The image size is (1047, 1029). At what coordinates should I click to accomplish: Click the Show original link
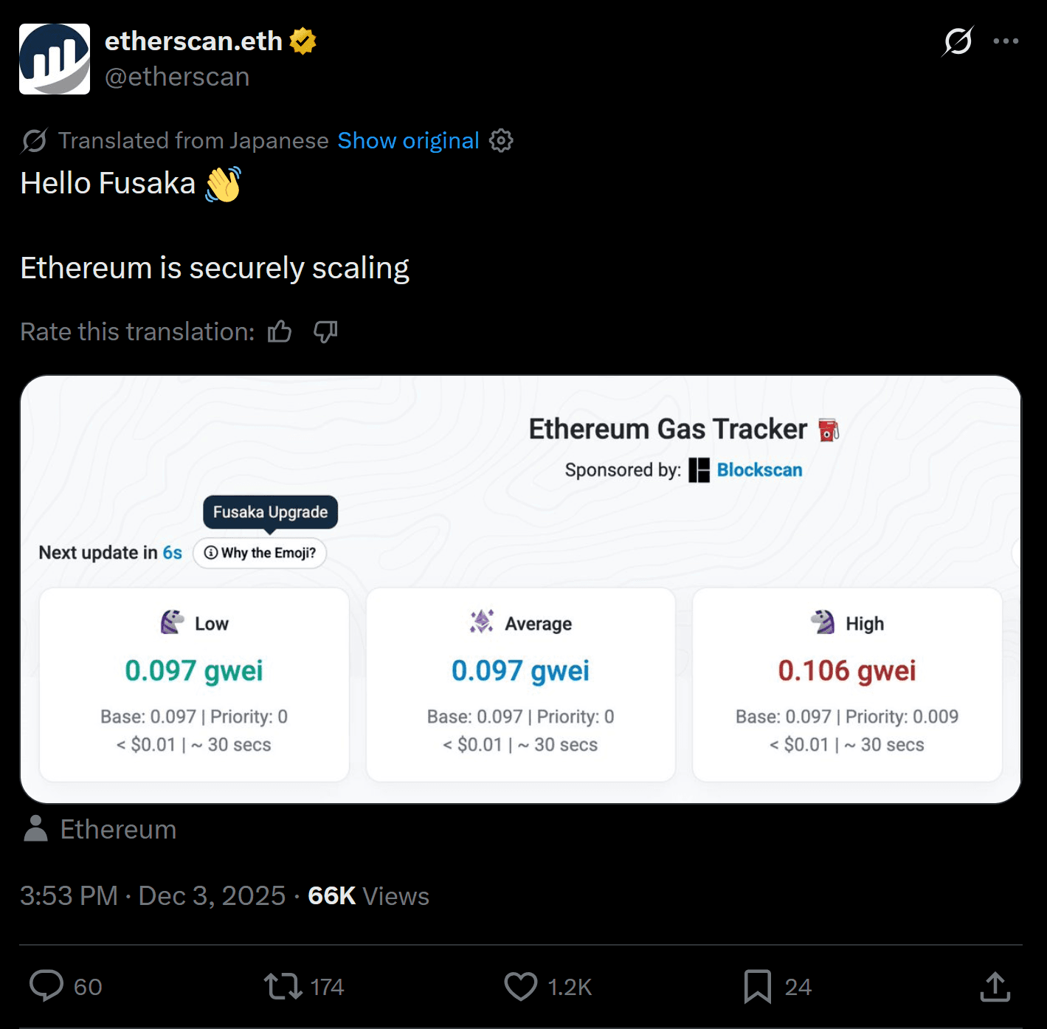pyautogui.click(x=408, y=140)
